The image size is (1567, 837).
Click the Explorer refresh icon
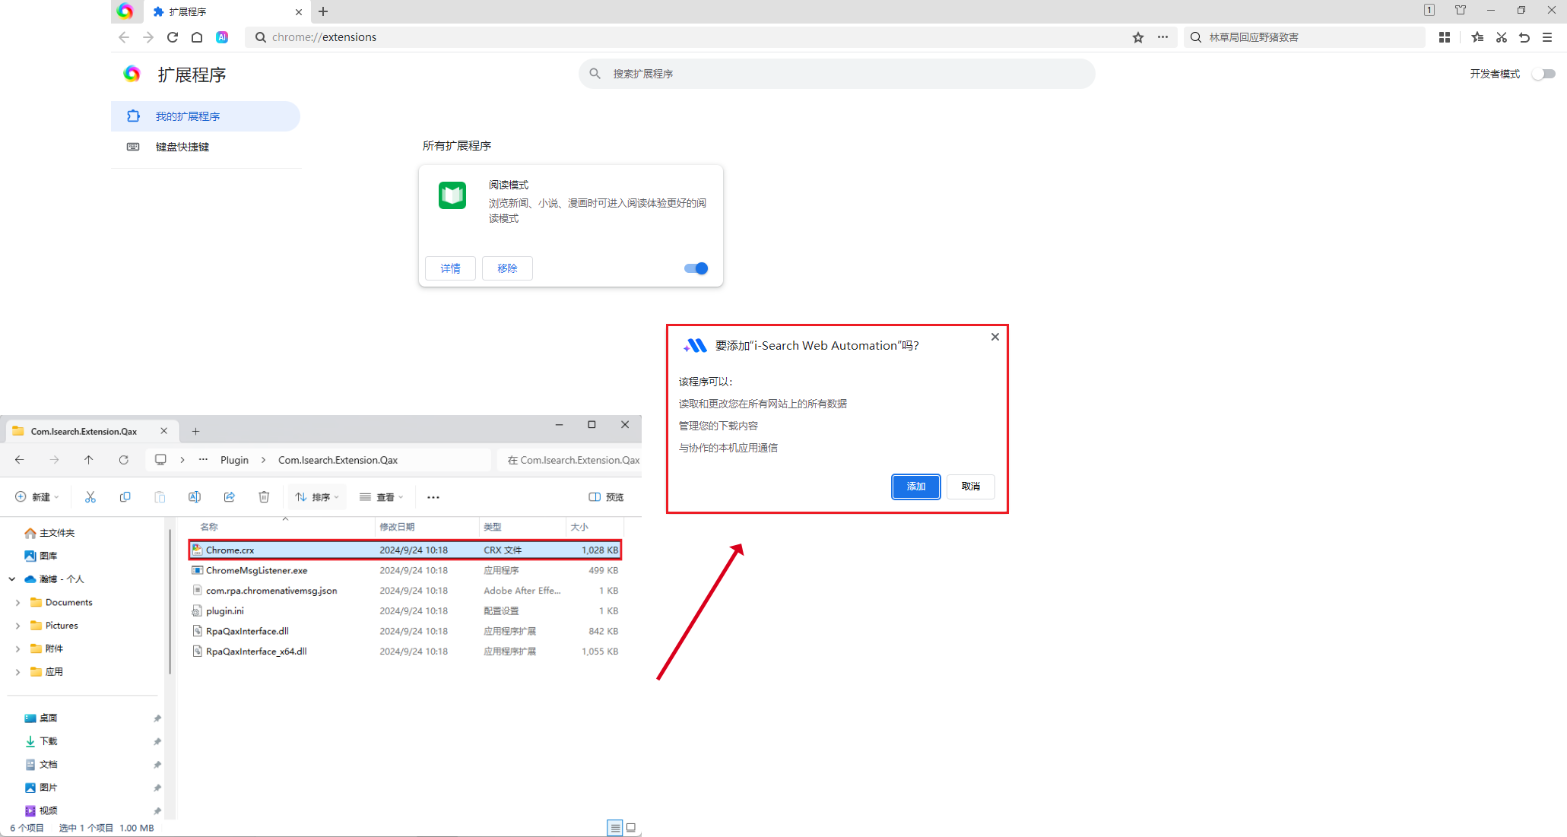point(124,460)
